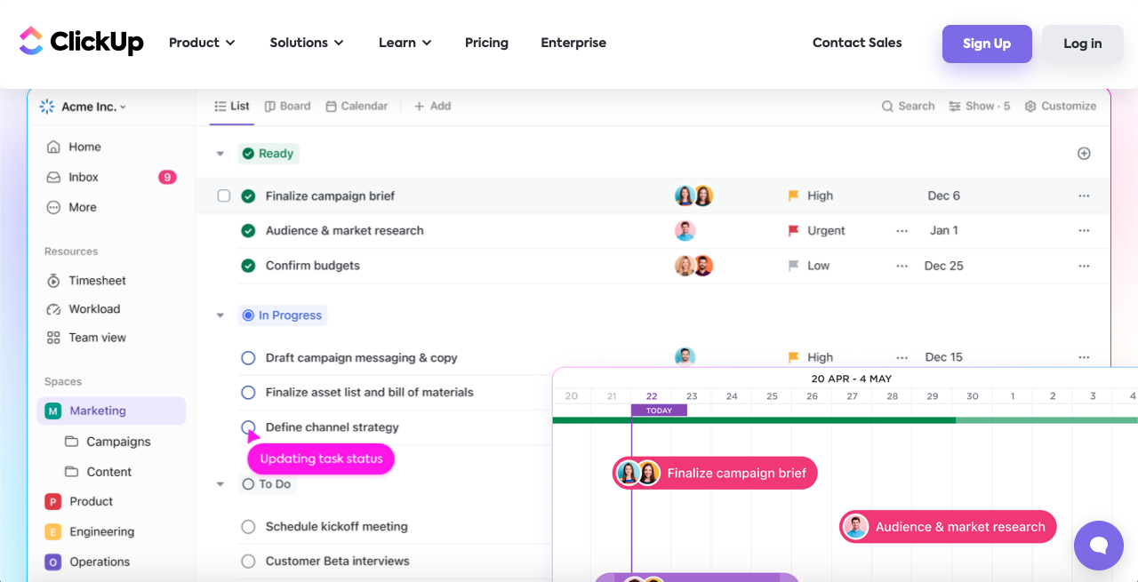The image size is (1138, 582).
Task: Mark Schedule kickoff meeting status circle
Action: pyautogui.click(x=249, y=526)
